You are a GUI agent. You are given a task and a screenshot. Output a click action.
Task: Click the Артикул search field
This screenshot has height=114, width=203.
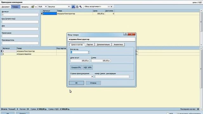pyautogui.click(x=20, y=15)
